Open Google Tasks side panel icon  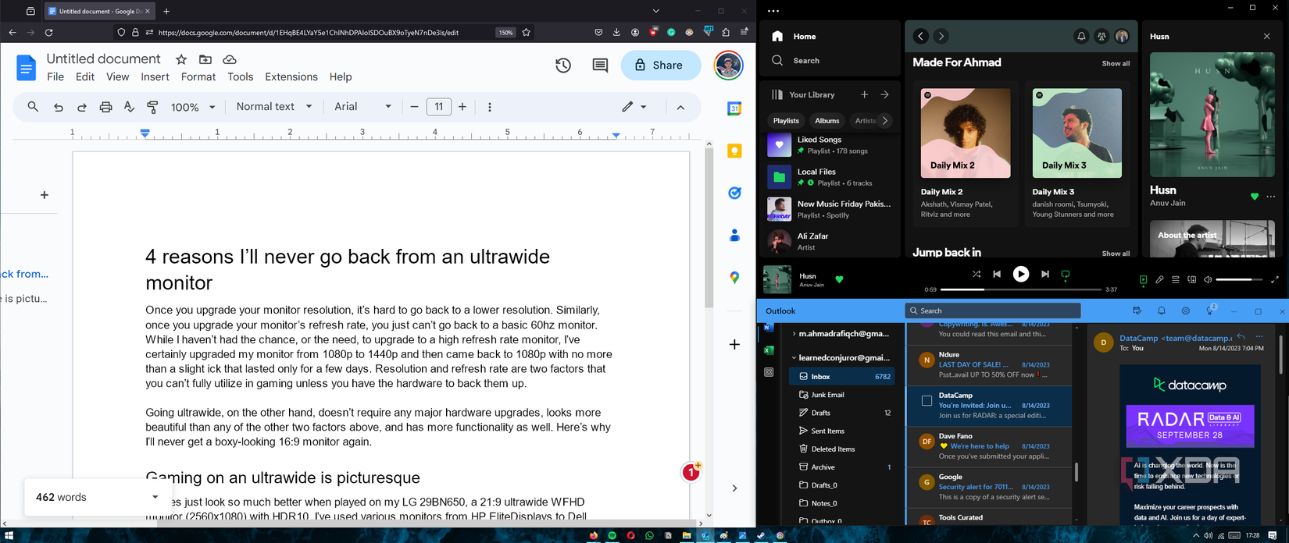point(734,193)
